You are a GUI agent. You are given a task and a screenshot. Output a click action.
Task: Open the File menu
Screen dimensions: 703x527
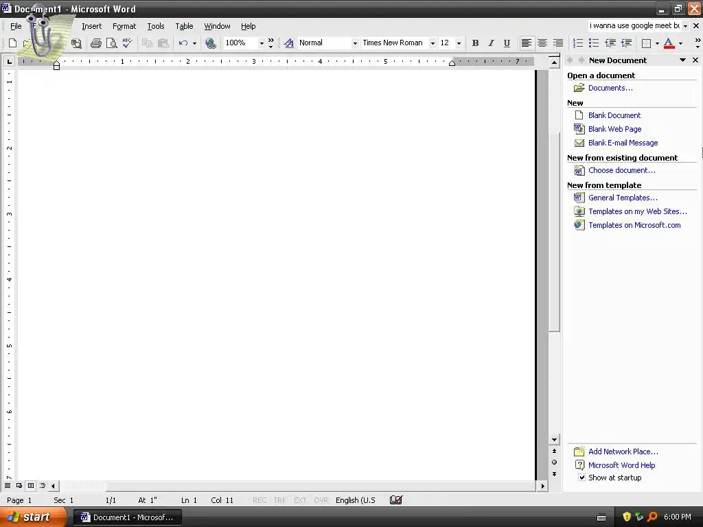[16, 26]
